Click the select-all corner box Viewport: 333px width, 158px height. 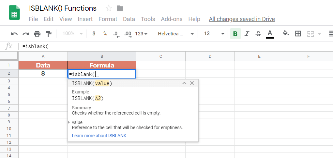pos(9,56)
